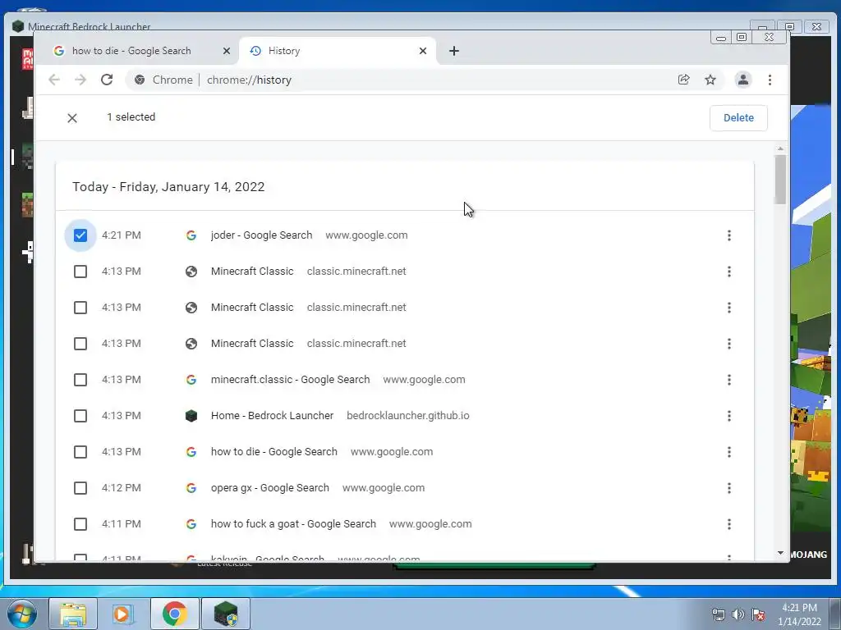Open more actions for first Minecraft Classic entry
The image size is (841, 630).
point(729,271)
